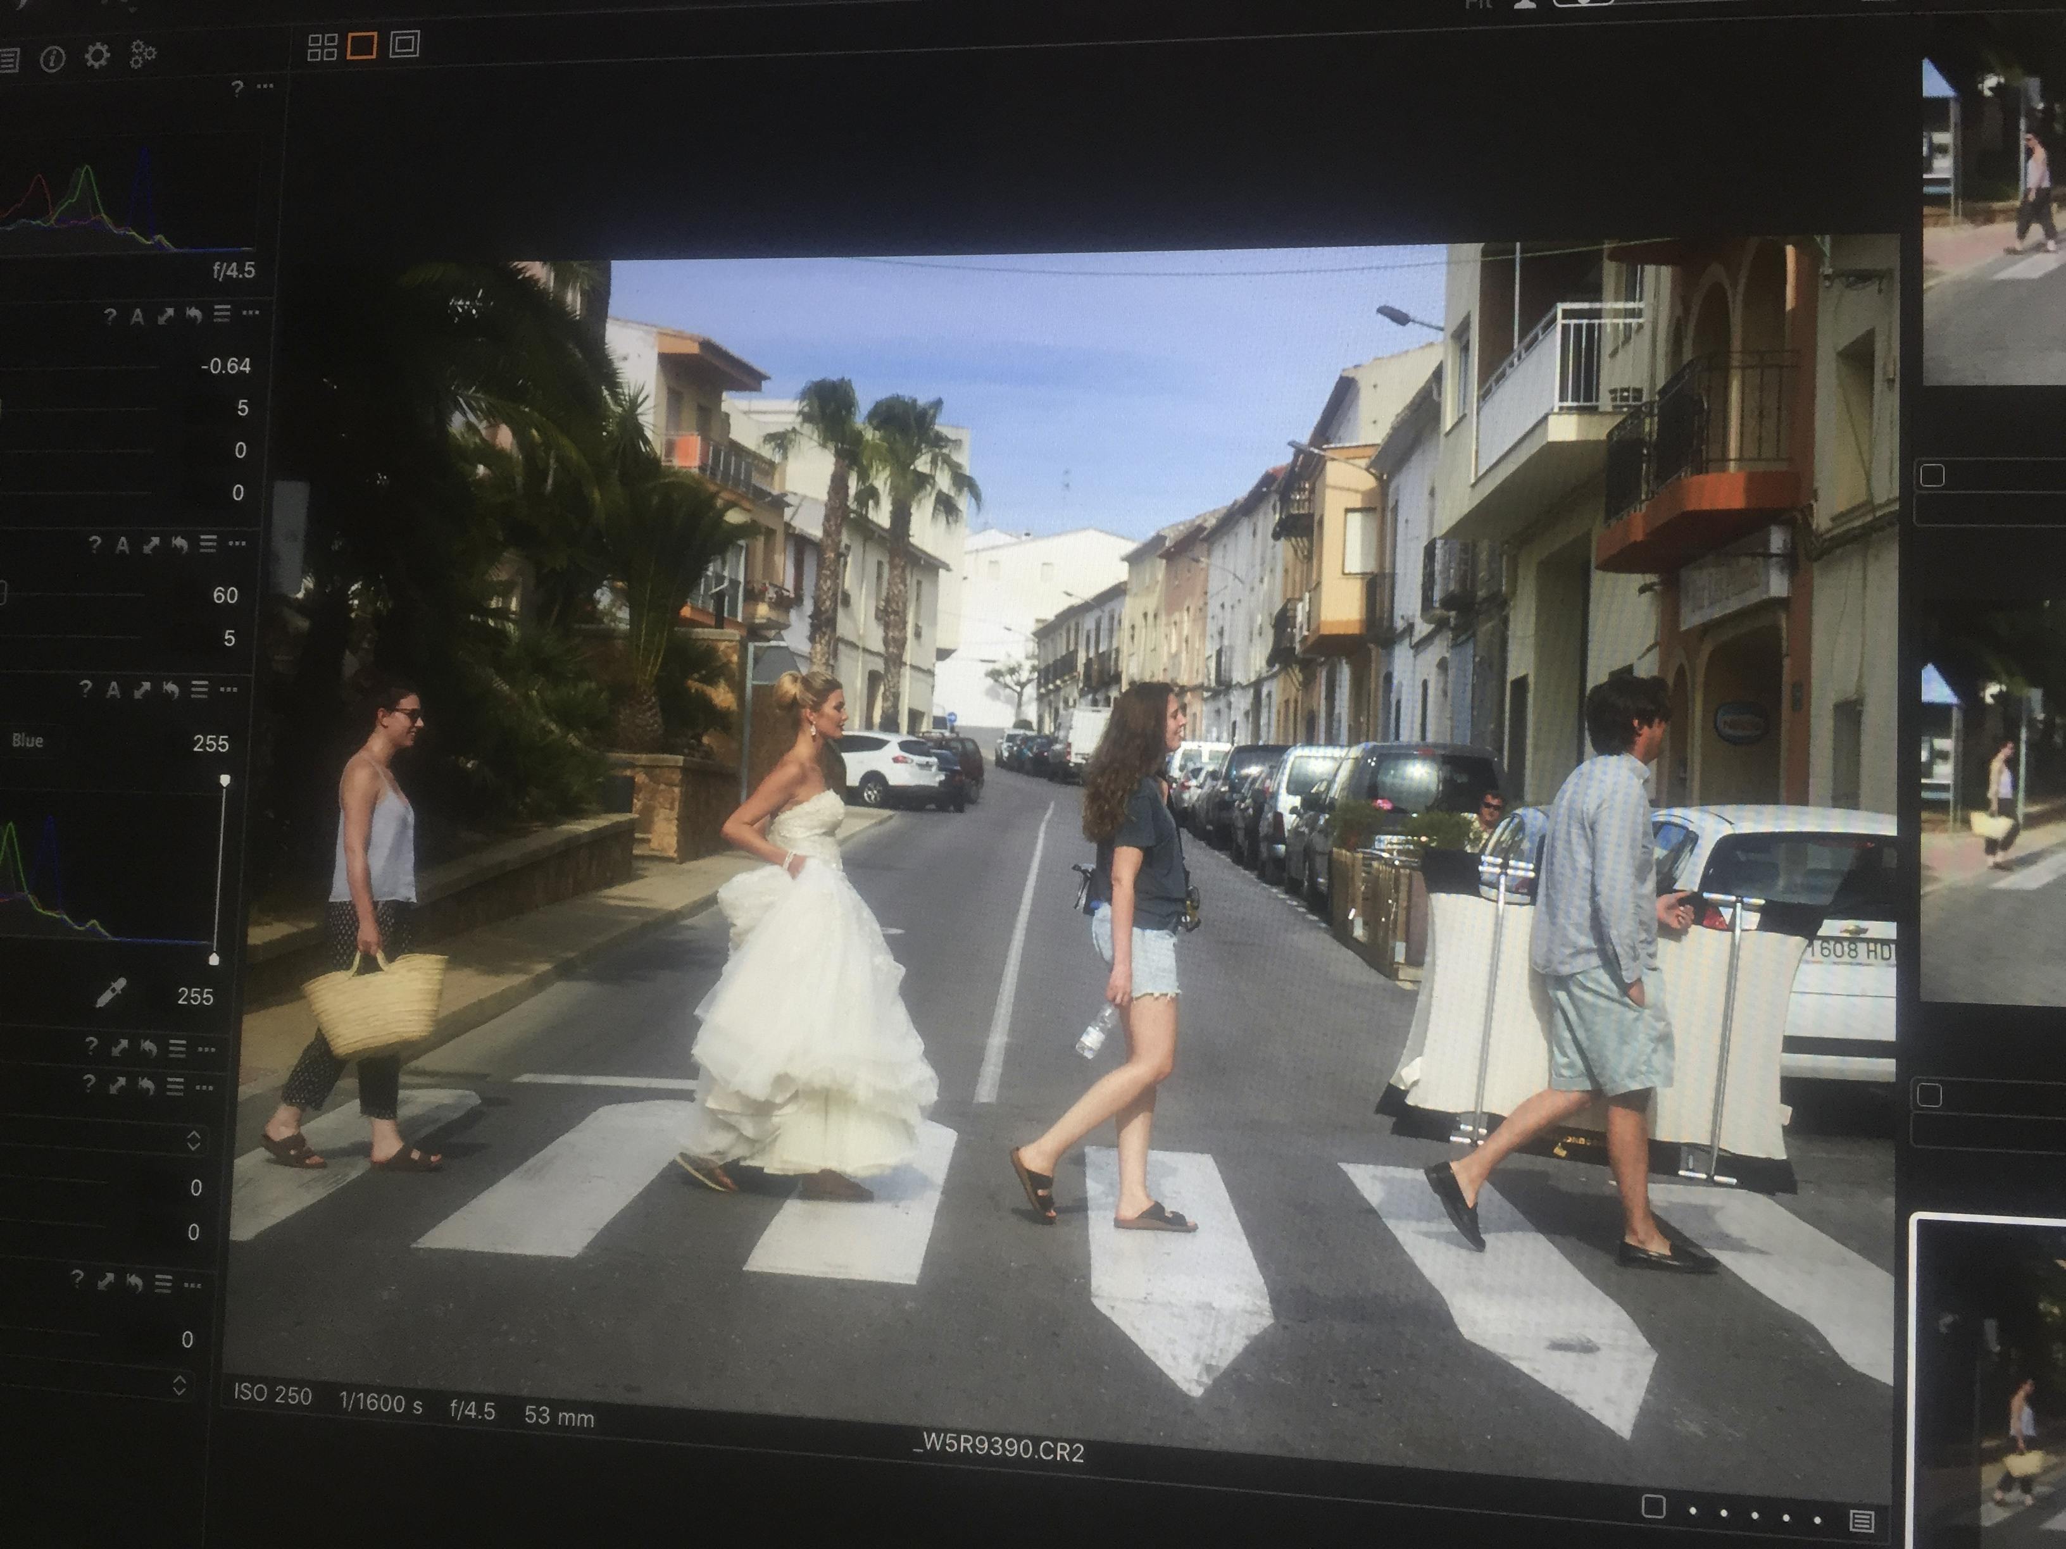Select the top thumbnail in the browser
This screenshot has height=1549, width=2066.
(1994, 220)
